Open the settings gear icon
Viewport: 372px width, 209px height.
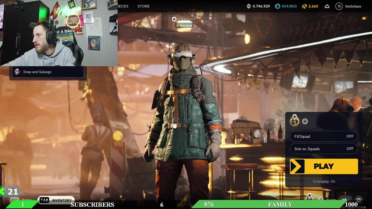pos(359,200)
